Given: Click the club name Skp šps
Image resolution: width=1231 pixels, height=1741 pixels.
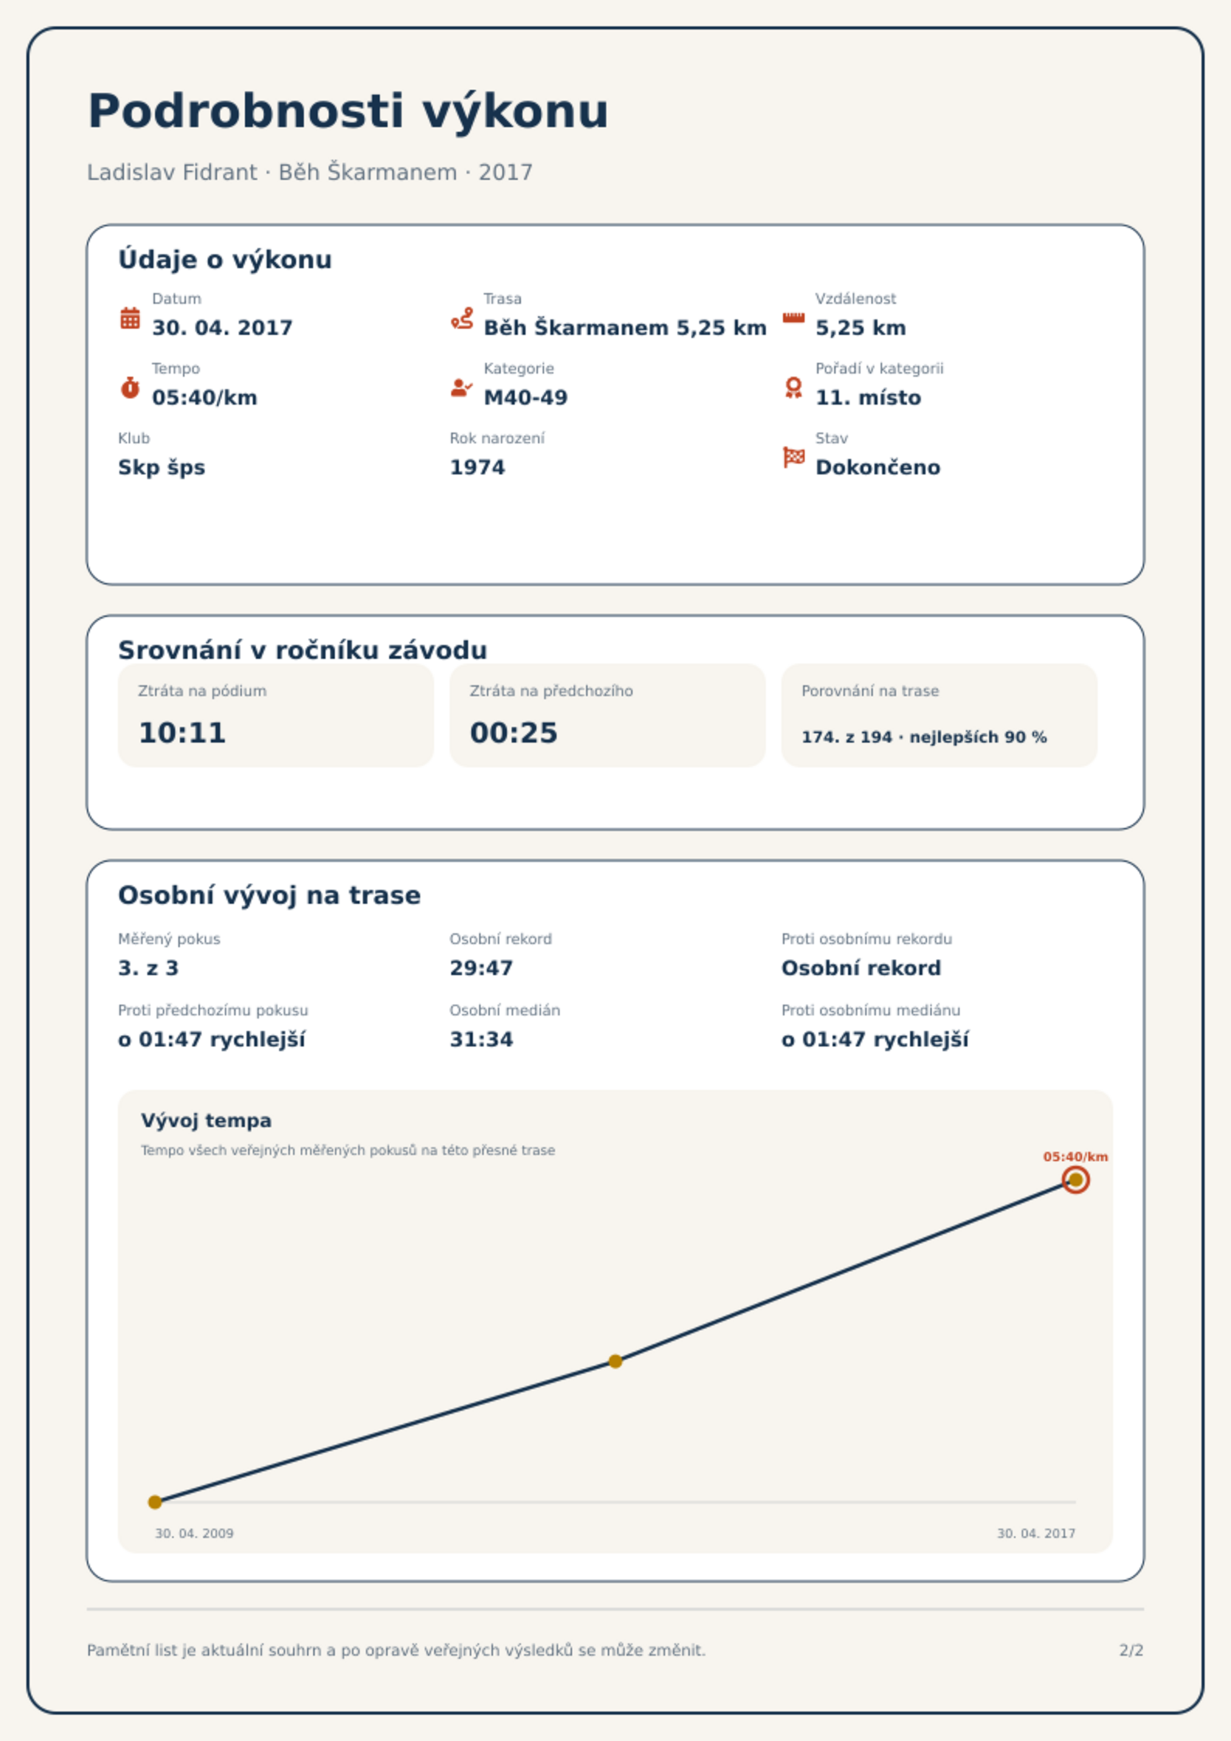Looking at the screenshot, I should 161,467.
